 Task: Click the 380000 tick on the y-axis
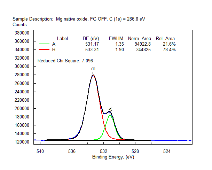tap(22, 33)
